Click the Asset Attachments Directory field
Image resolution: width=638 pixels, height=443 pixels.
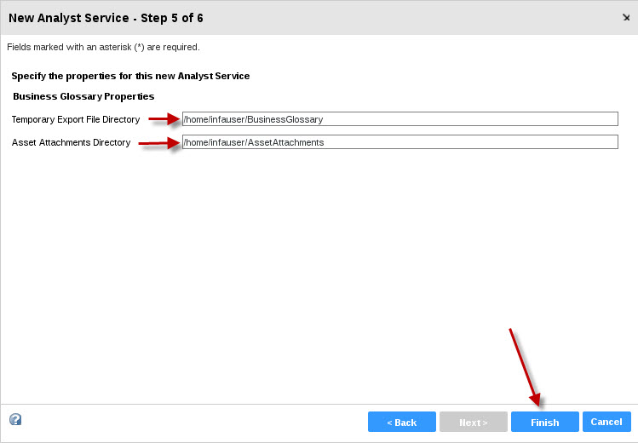click(400, 142)
